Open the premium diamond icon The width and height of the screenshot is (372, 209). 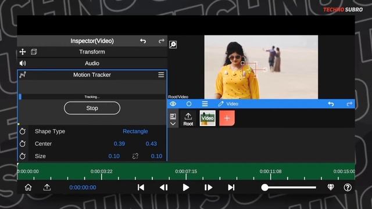[331, 187]
